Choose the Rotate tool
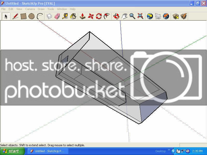Screen dimensions: 207x155 99,16
